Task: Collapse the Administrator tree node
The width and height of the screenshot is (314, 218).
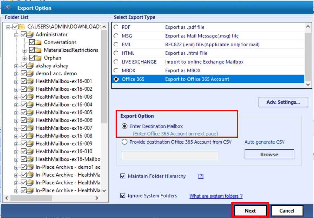Action: click(x=16, y=35)
